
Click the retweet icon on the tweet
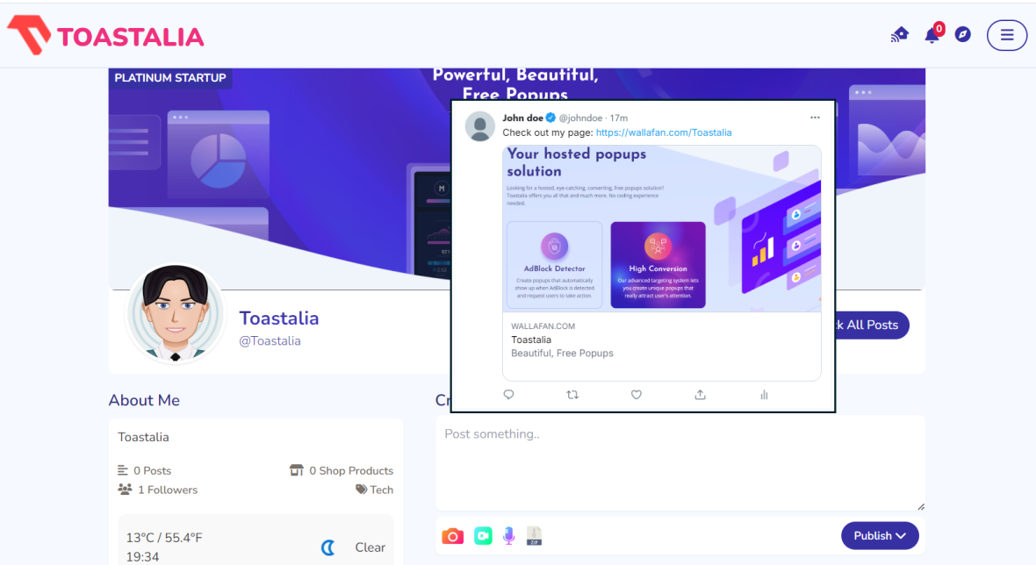coord(572,395)
